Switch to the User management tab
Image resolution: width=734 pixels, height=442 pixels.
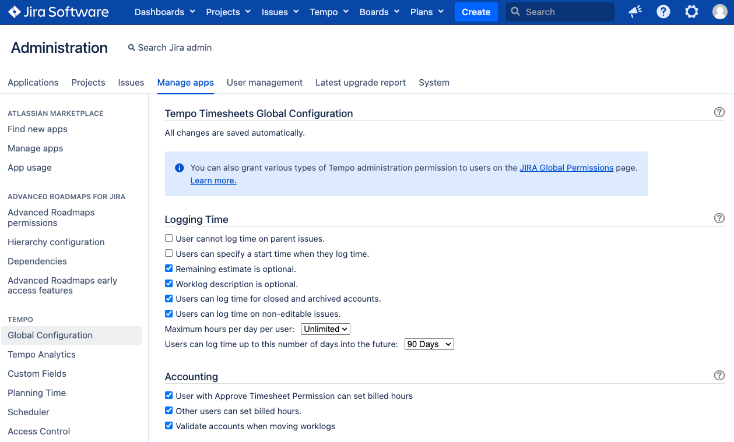(x=264, y=83)
